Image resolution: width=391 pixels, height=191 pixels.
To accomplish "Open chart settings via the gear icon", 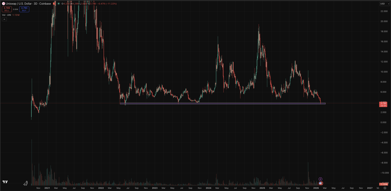I will point(385,188).
